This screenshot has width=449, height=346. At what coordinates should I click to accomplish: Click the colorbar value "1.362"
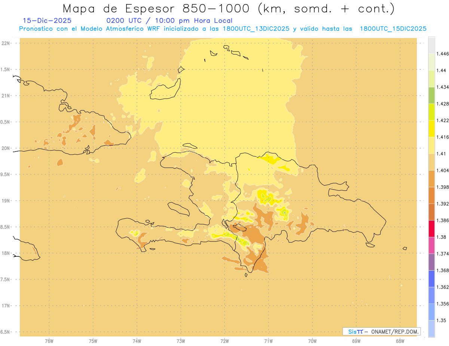point(443,287)
